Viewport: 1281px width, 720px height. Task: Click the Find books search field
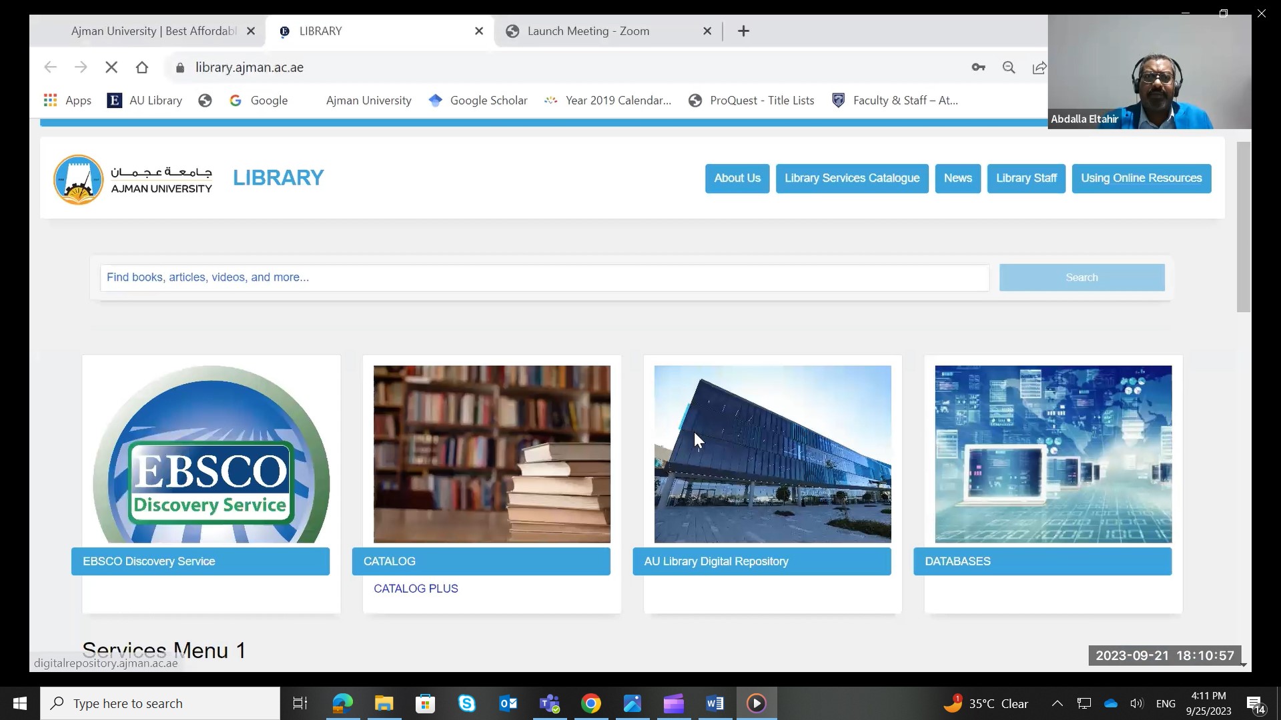544,277
